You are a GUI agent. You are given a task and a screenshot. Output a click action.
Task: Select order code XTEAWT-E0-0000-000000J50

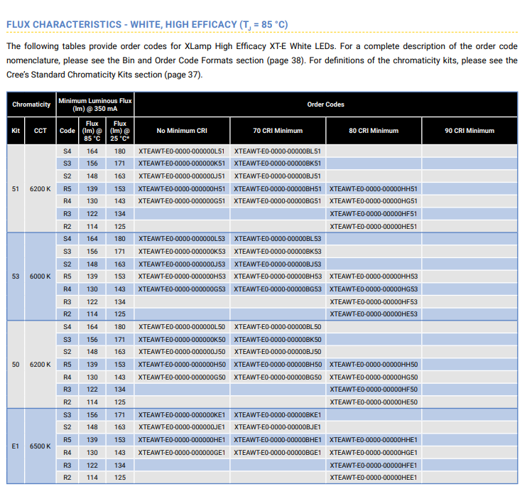pyautogui.click(x=182, y=352)
